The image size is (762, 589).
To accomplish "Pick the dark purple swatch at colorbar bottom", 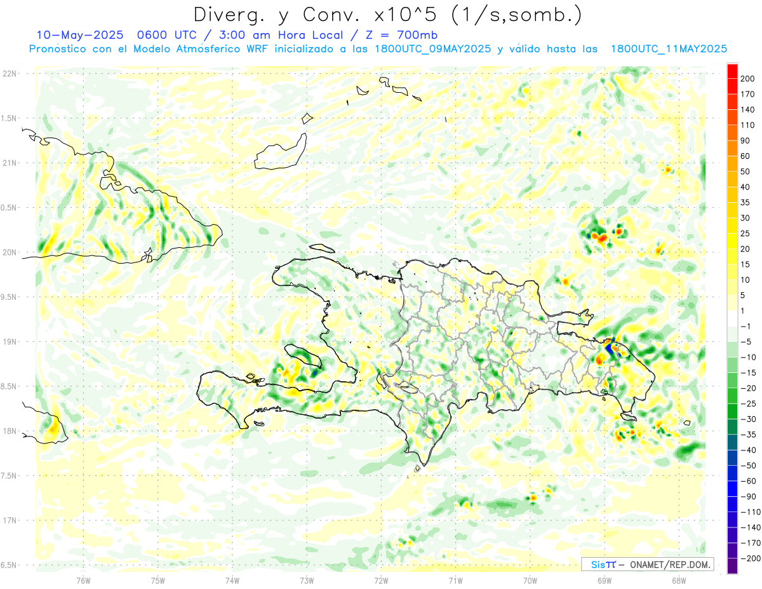I will (x=732, y=566).
